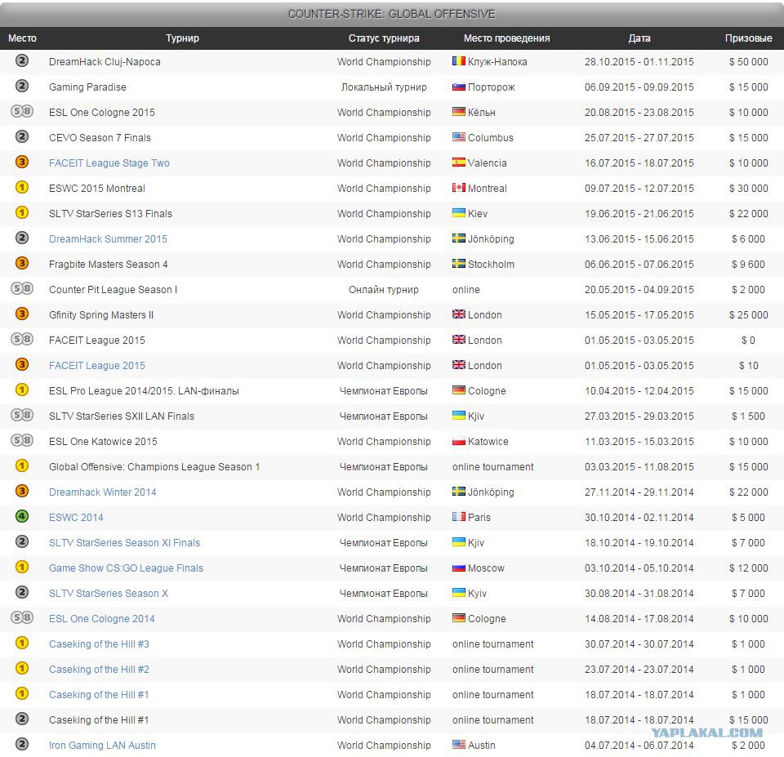This screenshot has width=784, height=757.
Task: Click the Counter-Strike: Global Offensive title bar
Action: (392, 14)
